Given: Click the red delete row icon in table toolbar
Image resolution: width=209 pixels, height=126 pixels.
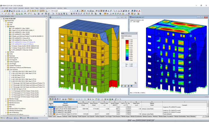Looking at the screenshot, I should click(88, 99).
